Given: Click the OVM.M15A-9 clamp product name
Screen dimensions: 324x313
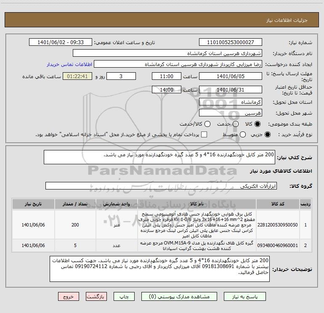Looking at the screenshot, I should pyautogui.click(x=197, y=245).
